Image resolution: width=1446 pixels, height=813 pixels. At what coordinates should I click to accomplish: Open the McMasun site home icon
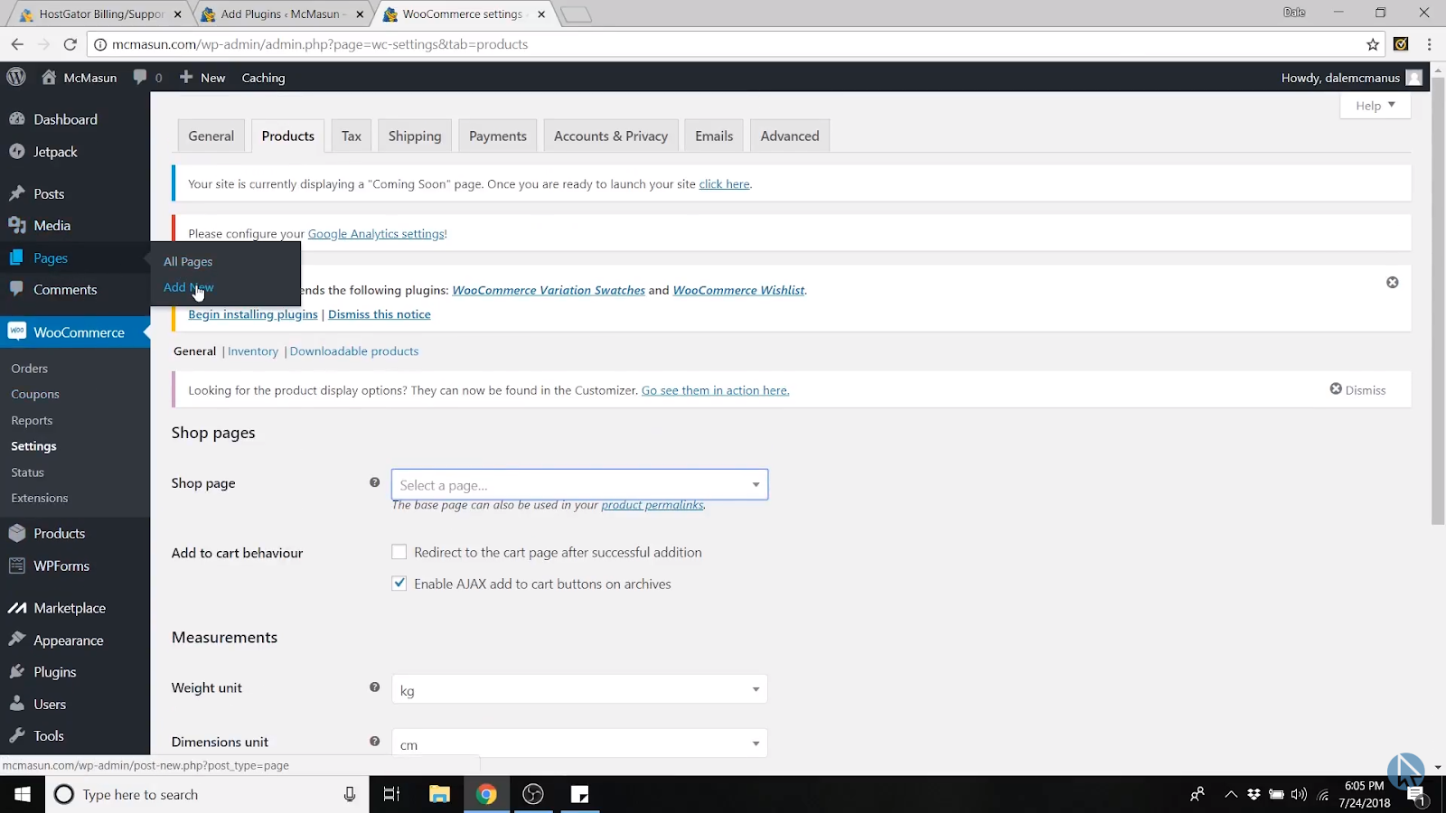click(49, 78)
